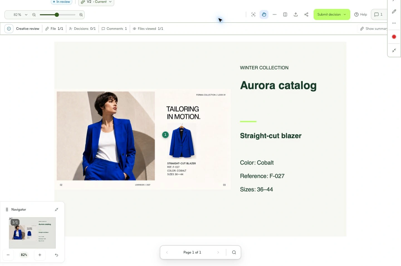Click the In review status badge
The height and width of the screenshot is (266, 401).
[62, 2]
